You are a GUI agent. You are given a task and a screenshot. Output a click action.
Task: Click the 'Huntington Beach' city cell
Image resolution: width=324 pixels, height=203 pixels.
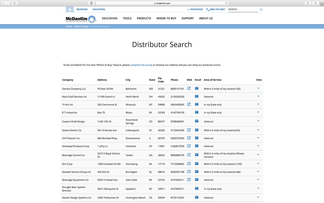(136, 198)
